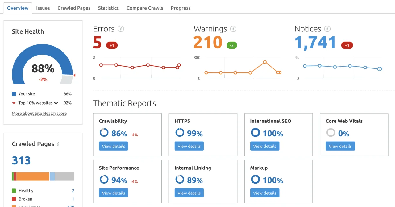The image size is (395, 207).
Task: Click the Internal Linking donut icon
Action: (x=180, y=180)
